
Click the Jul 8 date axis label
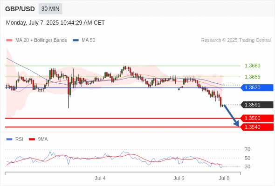coord(224,178)
